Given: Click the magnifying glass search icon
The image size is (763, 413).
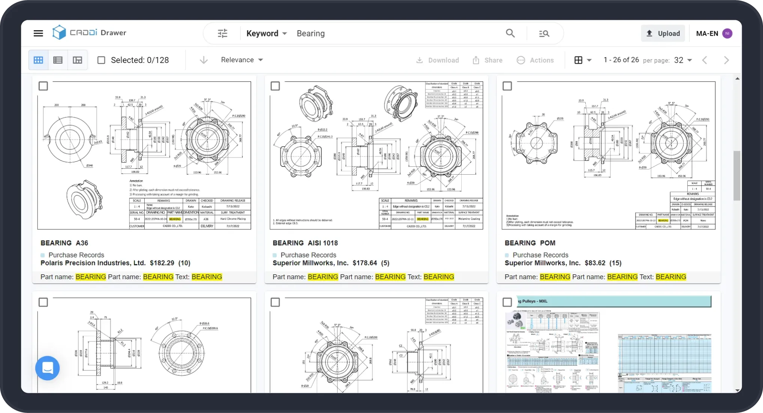Looking at the screenshot, I should [510, 33].
